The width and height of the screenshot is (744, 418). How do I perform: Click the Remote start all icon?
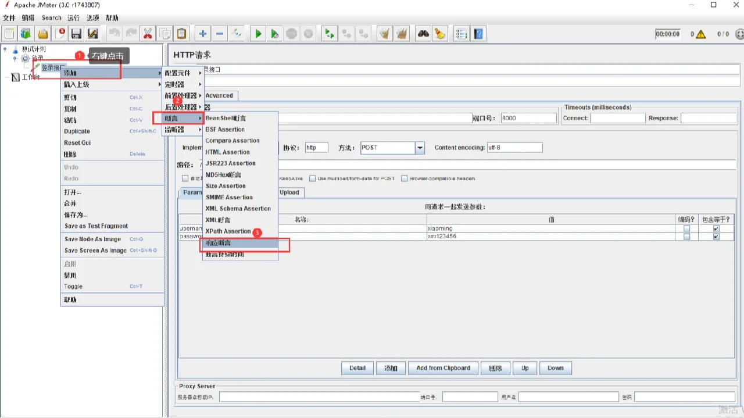pos(330,34)
